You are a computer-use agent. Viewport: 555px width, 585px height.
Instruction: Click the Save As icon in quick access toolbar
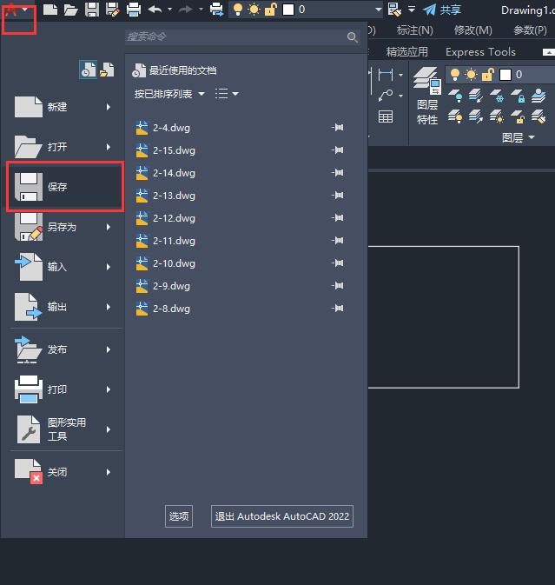(113, 10)
